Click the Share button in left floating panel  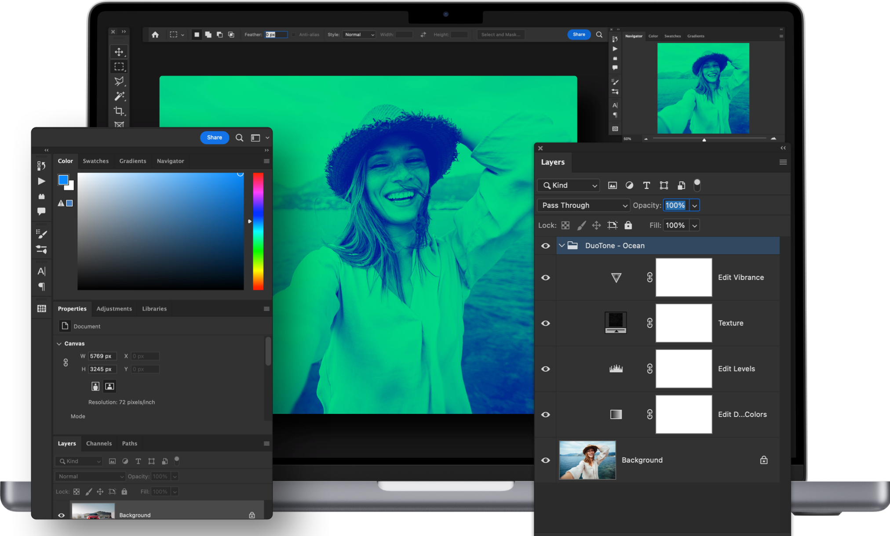pos(215,138)
